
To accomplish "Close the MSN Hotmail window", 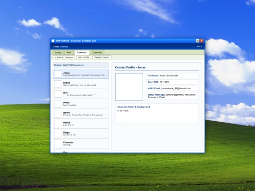I will (202, 41).
